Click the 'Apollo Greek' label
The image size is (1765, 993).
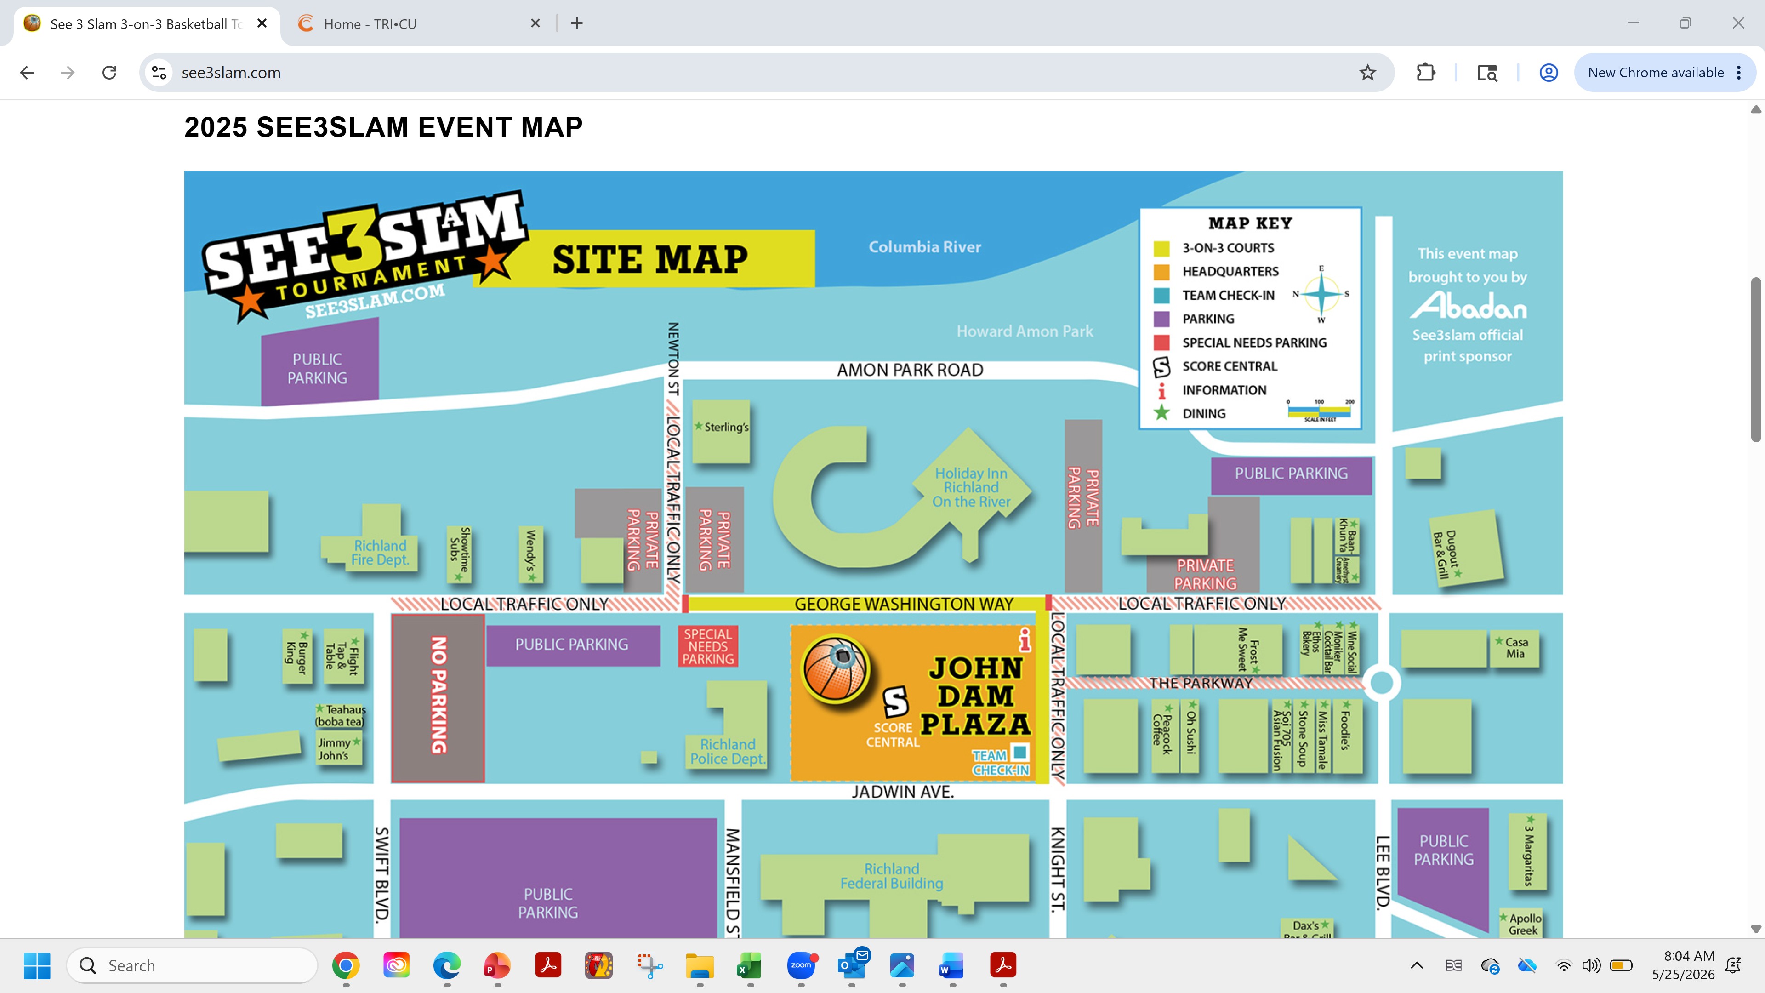click(1522, 924)
